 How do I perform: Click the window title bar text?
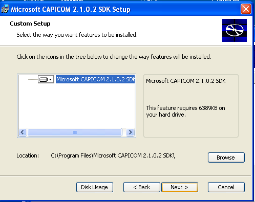[71, 9]
